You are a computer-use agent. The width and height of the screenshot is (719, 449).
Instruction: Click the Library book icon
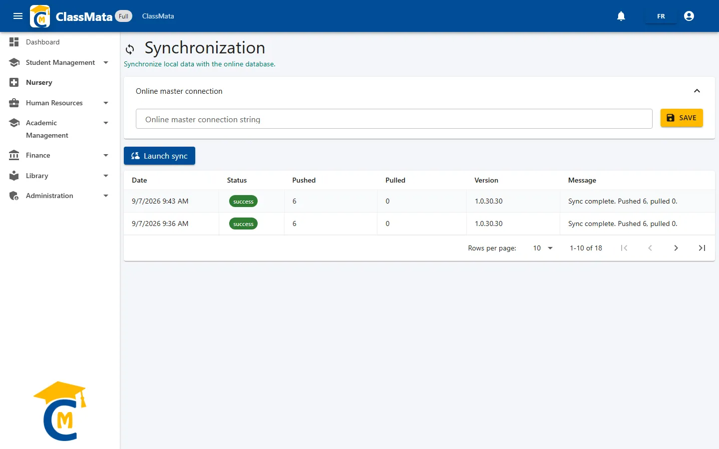click(14, 176)
